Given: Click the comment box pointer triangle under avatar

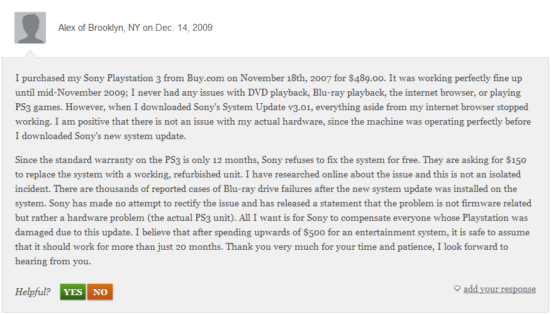Looking at the screenshot, I should [30, 53].
